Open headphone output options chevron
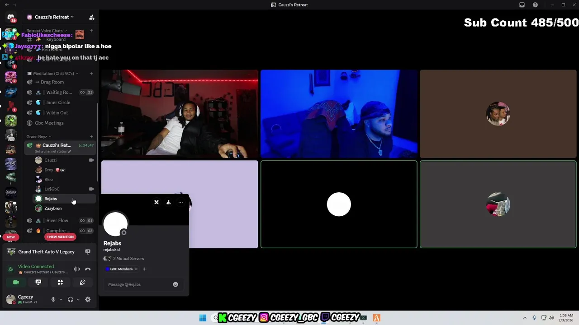Screen dimensions: 579x325 (x=78, y=299)
